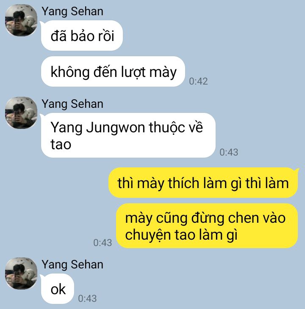This screenshot has height=309, width=305.
Task: Tap the 0:43 timestamp next to 'ok'
Action: tap(87, 298)
